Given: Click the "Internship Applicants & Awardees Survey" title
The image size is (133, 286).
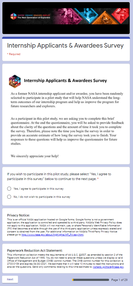Looking at the screenshot, I should point(65,45).
